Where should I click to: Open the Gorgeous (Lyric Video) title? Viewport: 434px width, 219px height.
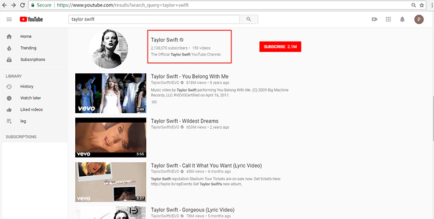point(193,210)
